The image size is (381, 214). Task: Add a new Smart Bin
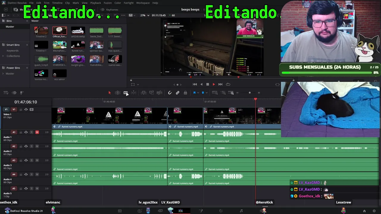[x=27, y=45]
